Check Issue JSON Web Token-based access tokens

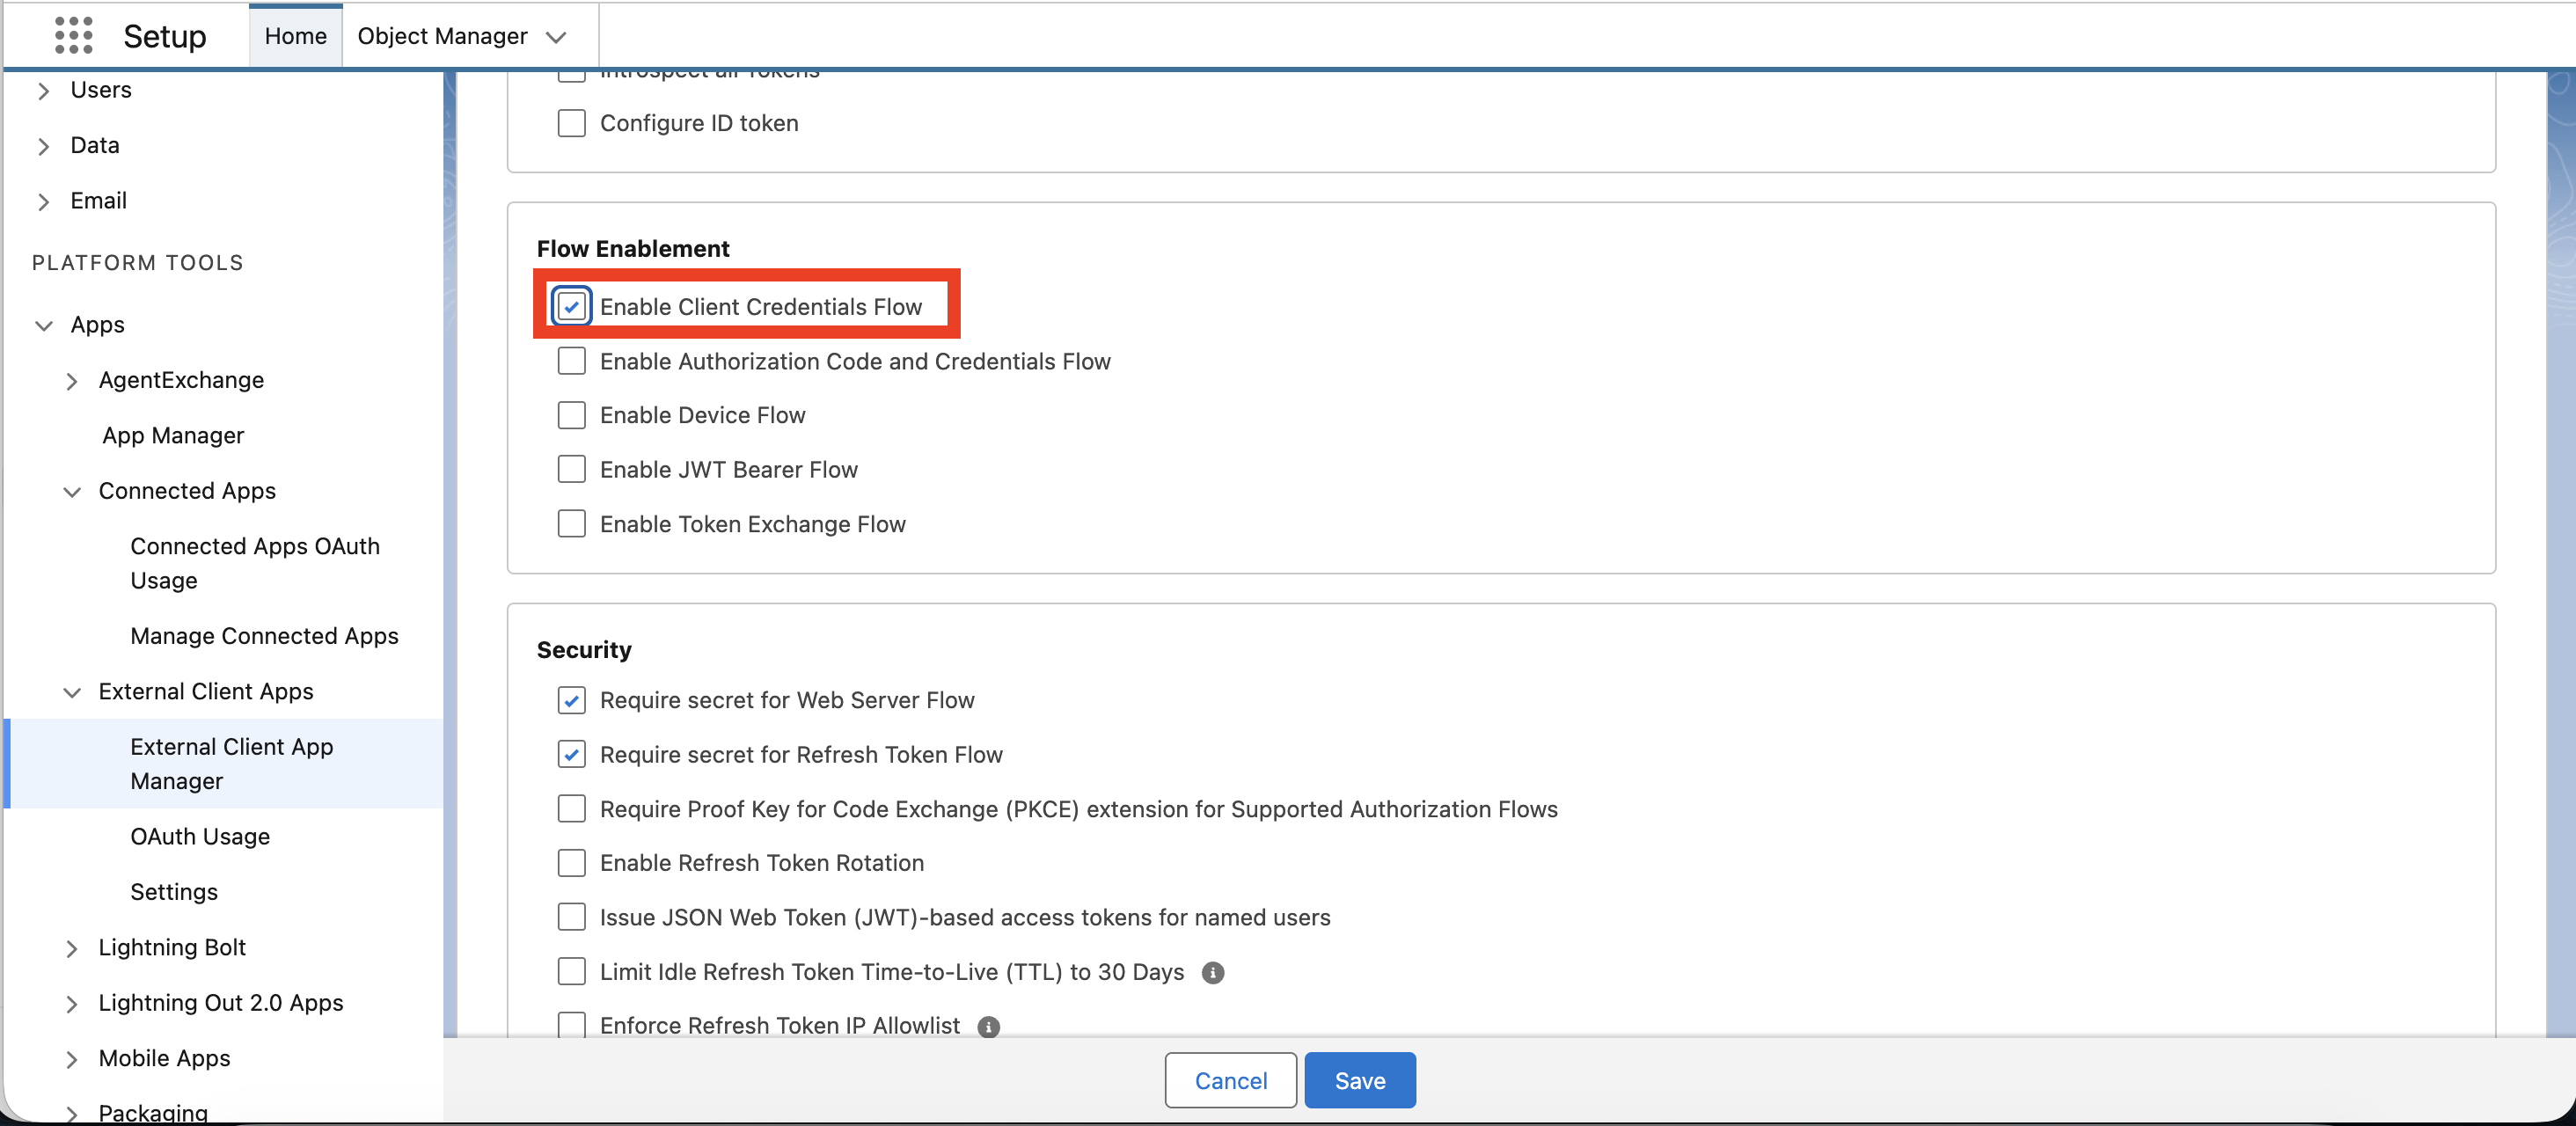[571, 917]
